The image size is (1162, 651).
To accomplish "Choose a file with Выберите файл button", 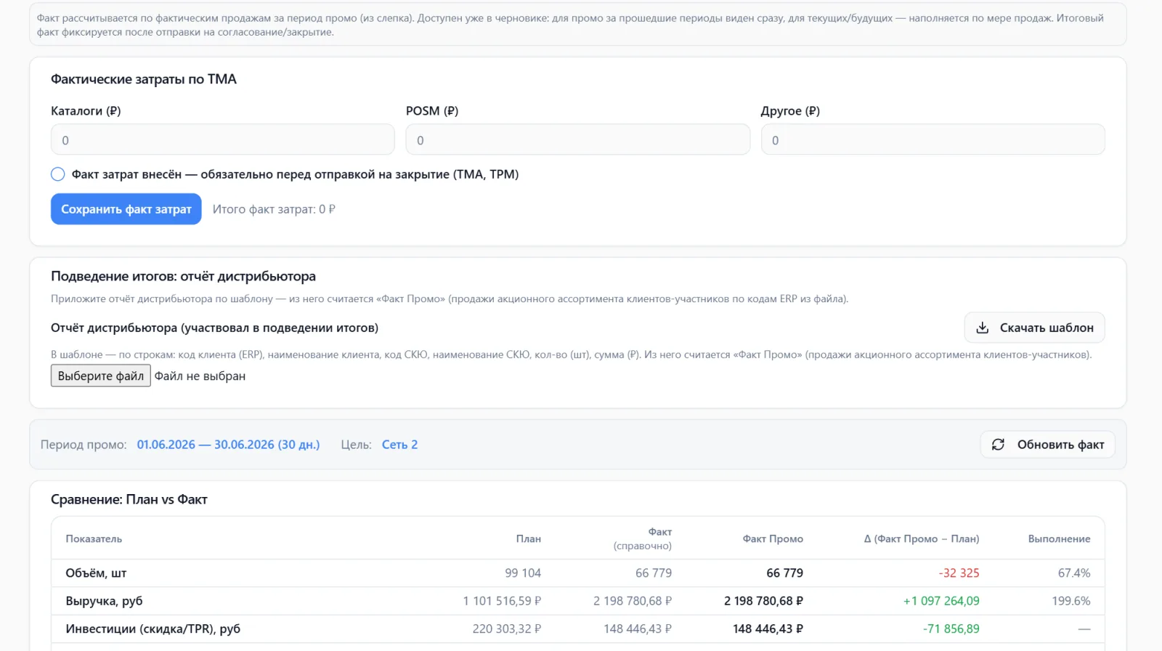I will (x=101, y=376).
